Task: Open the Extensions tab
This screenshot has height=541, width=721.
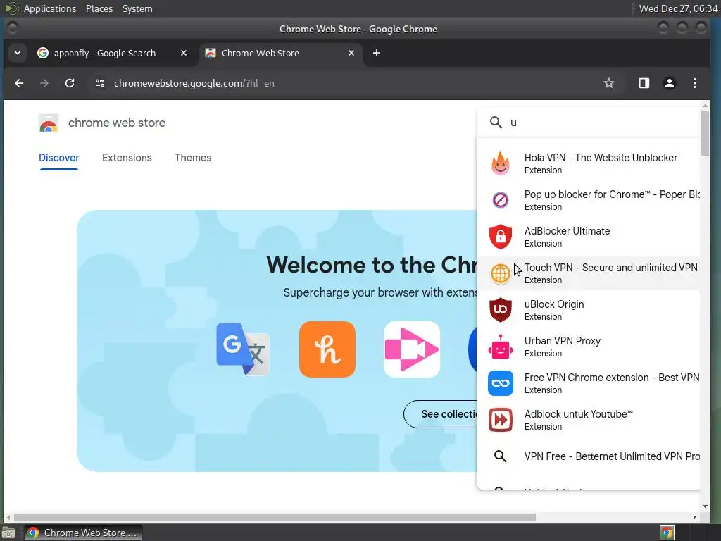Action: (x=127, y=158)
